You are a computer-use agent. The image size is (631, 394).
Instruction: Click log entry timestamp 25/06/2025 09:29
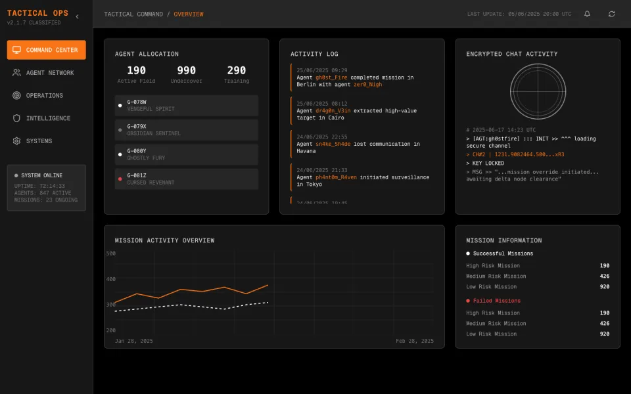point(322,70)
